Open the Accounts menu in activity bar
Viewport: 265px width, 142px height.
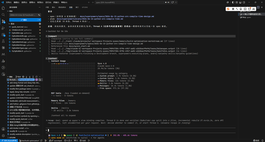pyautogui.click(x=3, y=129)
